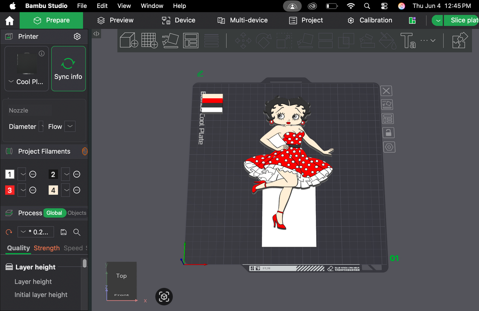The height and width of the screenshot is (311, 479).
Task: Select the Cut tool
Action: [326, 41]
